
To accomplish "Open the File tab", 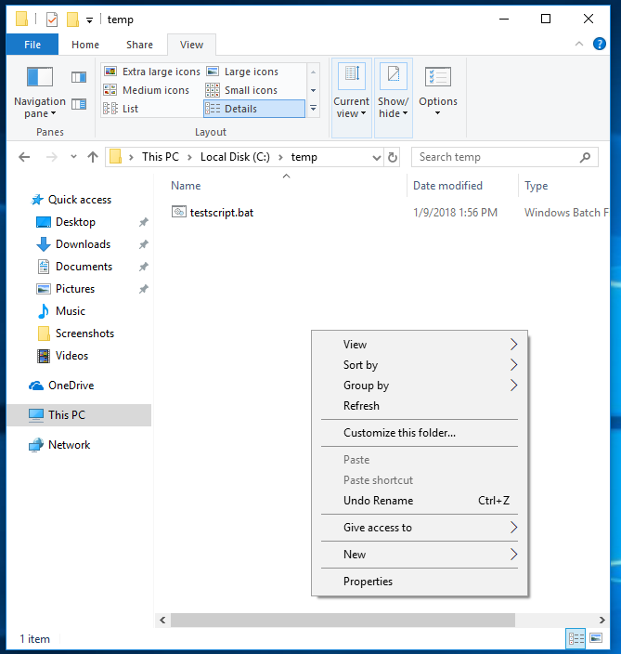I will point(32,45).
